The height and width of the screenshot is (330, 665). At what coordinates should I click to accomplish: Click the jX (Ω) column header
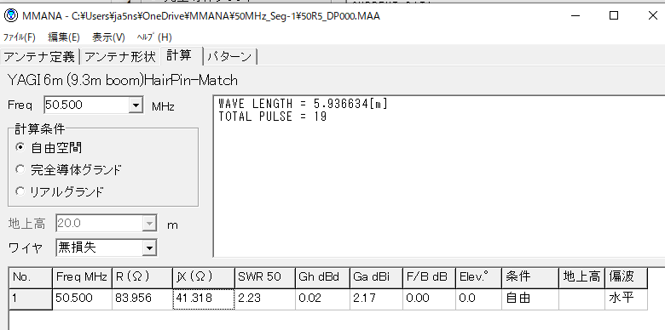tap(204, 277)
